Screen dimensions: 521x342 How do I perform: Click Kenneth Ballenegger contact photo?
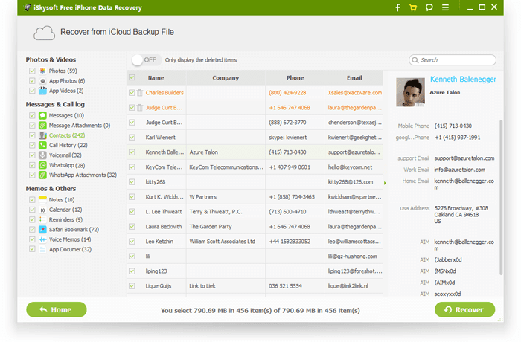[x=410, y=92]
